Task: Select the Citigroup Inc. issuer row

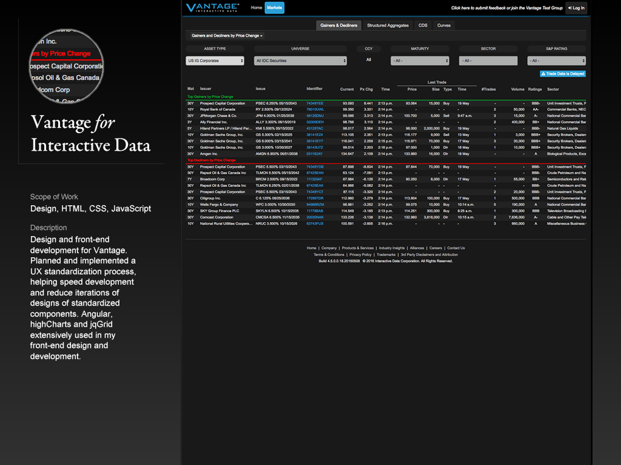Action: coord(386,198)
